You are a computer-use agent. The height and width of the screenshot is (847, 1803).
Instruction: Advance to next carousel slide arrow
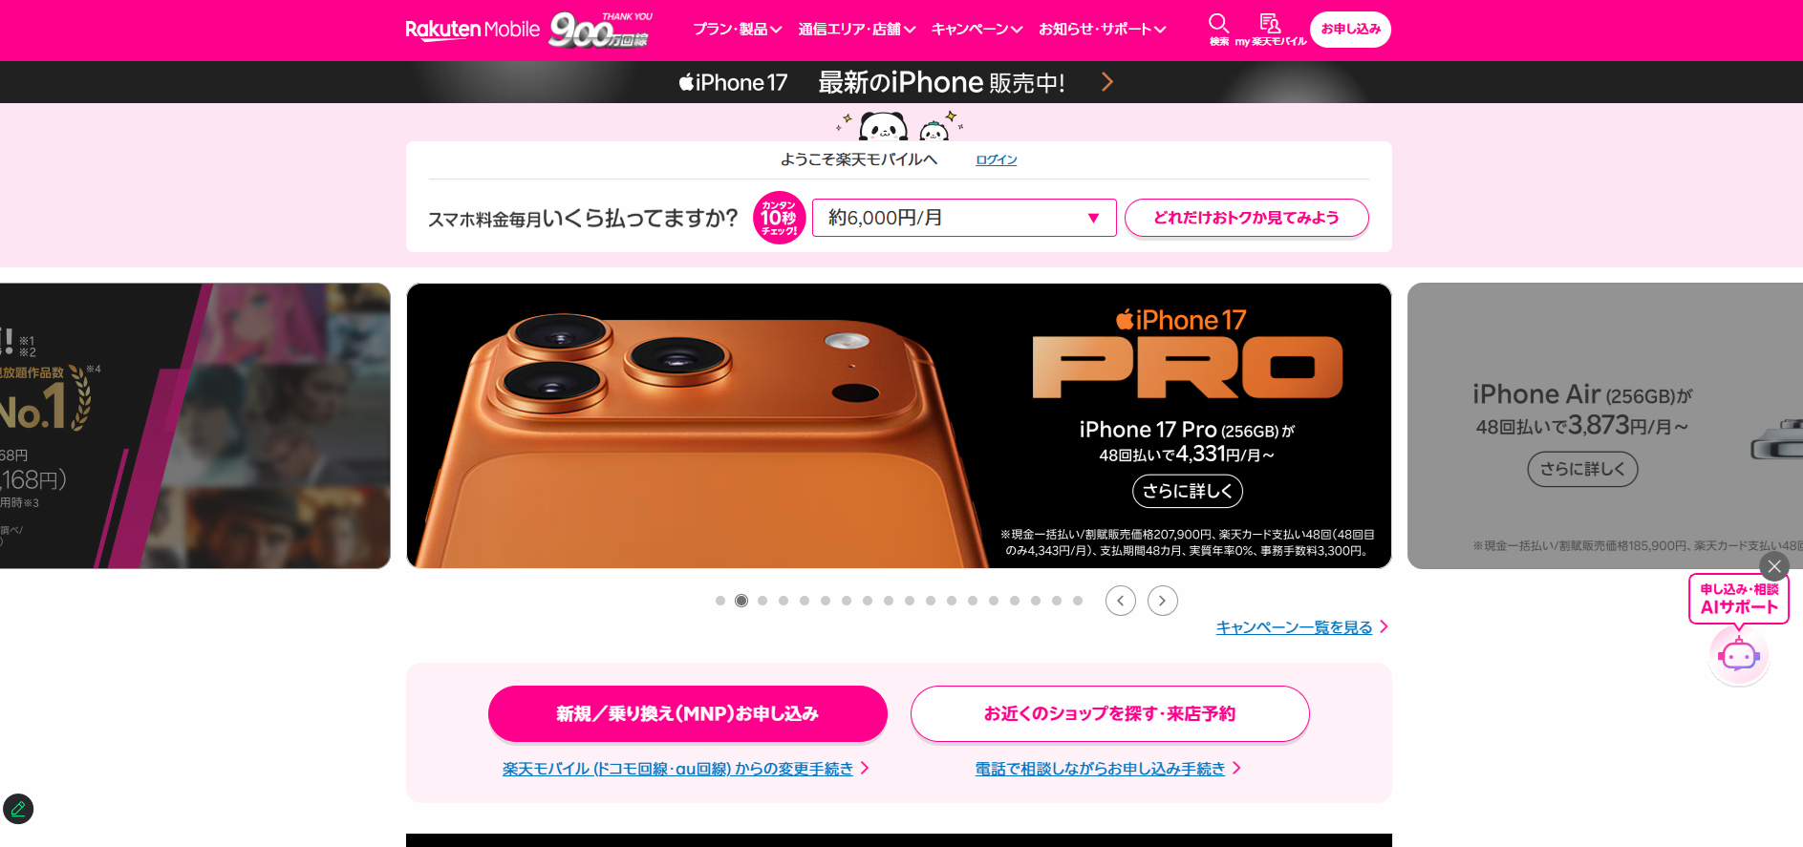[1163, 601]
